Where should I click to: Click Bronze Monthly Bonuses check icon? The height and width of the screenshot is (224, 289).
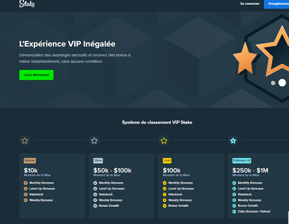[x=26, y=183]
